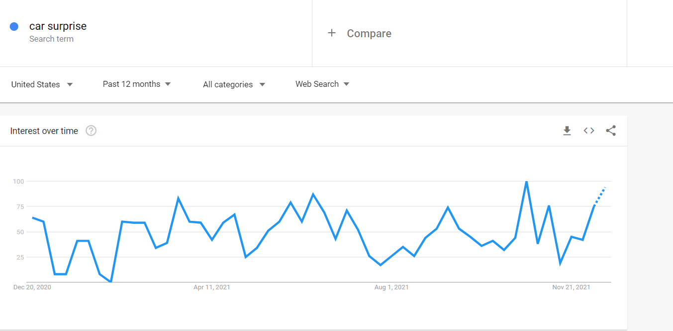Click the embed code icon
Image resolution: width=673 pixels, height=331 pixels.
(x=589, y=131)
